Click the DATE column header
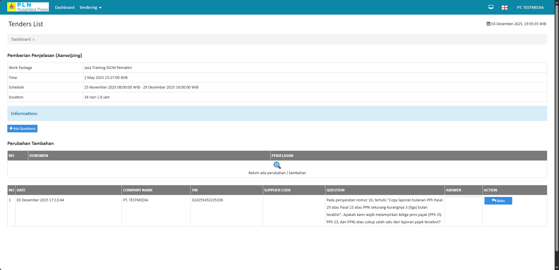Image resolution: width=559 pixels, height=270 pixels. pos(21,190)
